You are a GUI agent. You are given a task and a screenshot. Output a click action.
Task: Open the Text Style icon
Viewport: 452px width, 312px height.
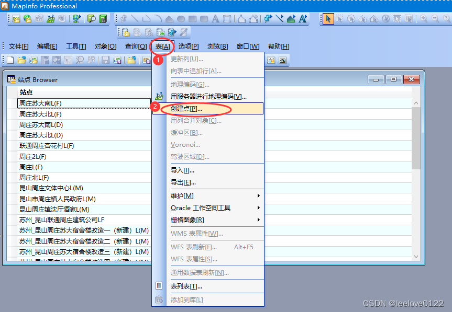(303, 19)
